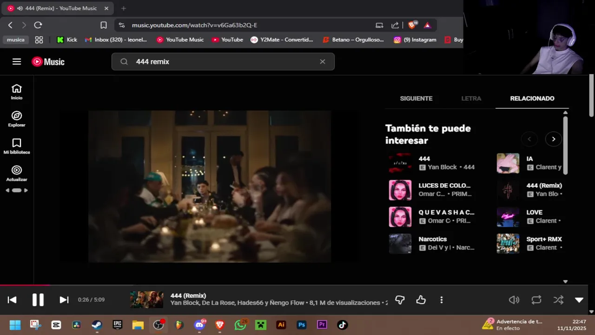Image resolution: width=595 pixels, height=335 pixels.
Task: Clear the search box with the X
Action: tap(322, 61)
